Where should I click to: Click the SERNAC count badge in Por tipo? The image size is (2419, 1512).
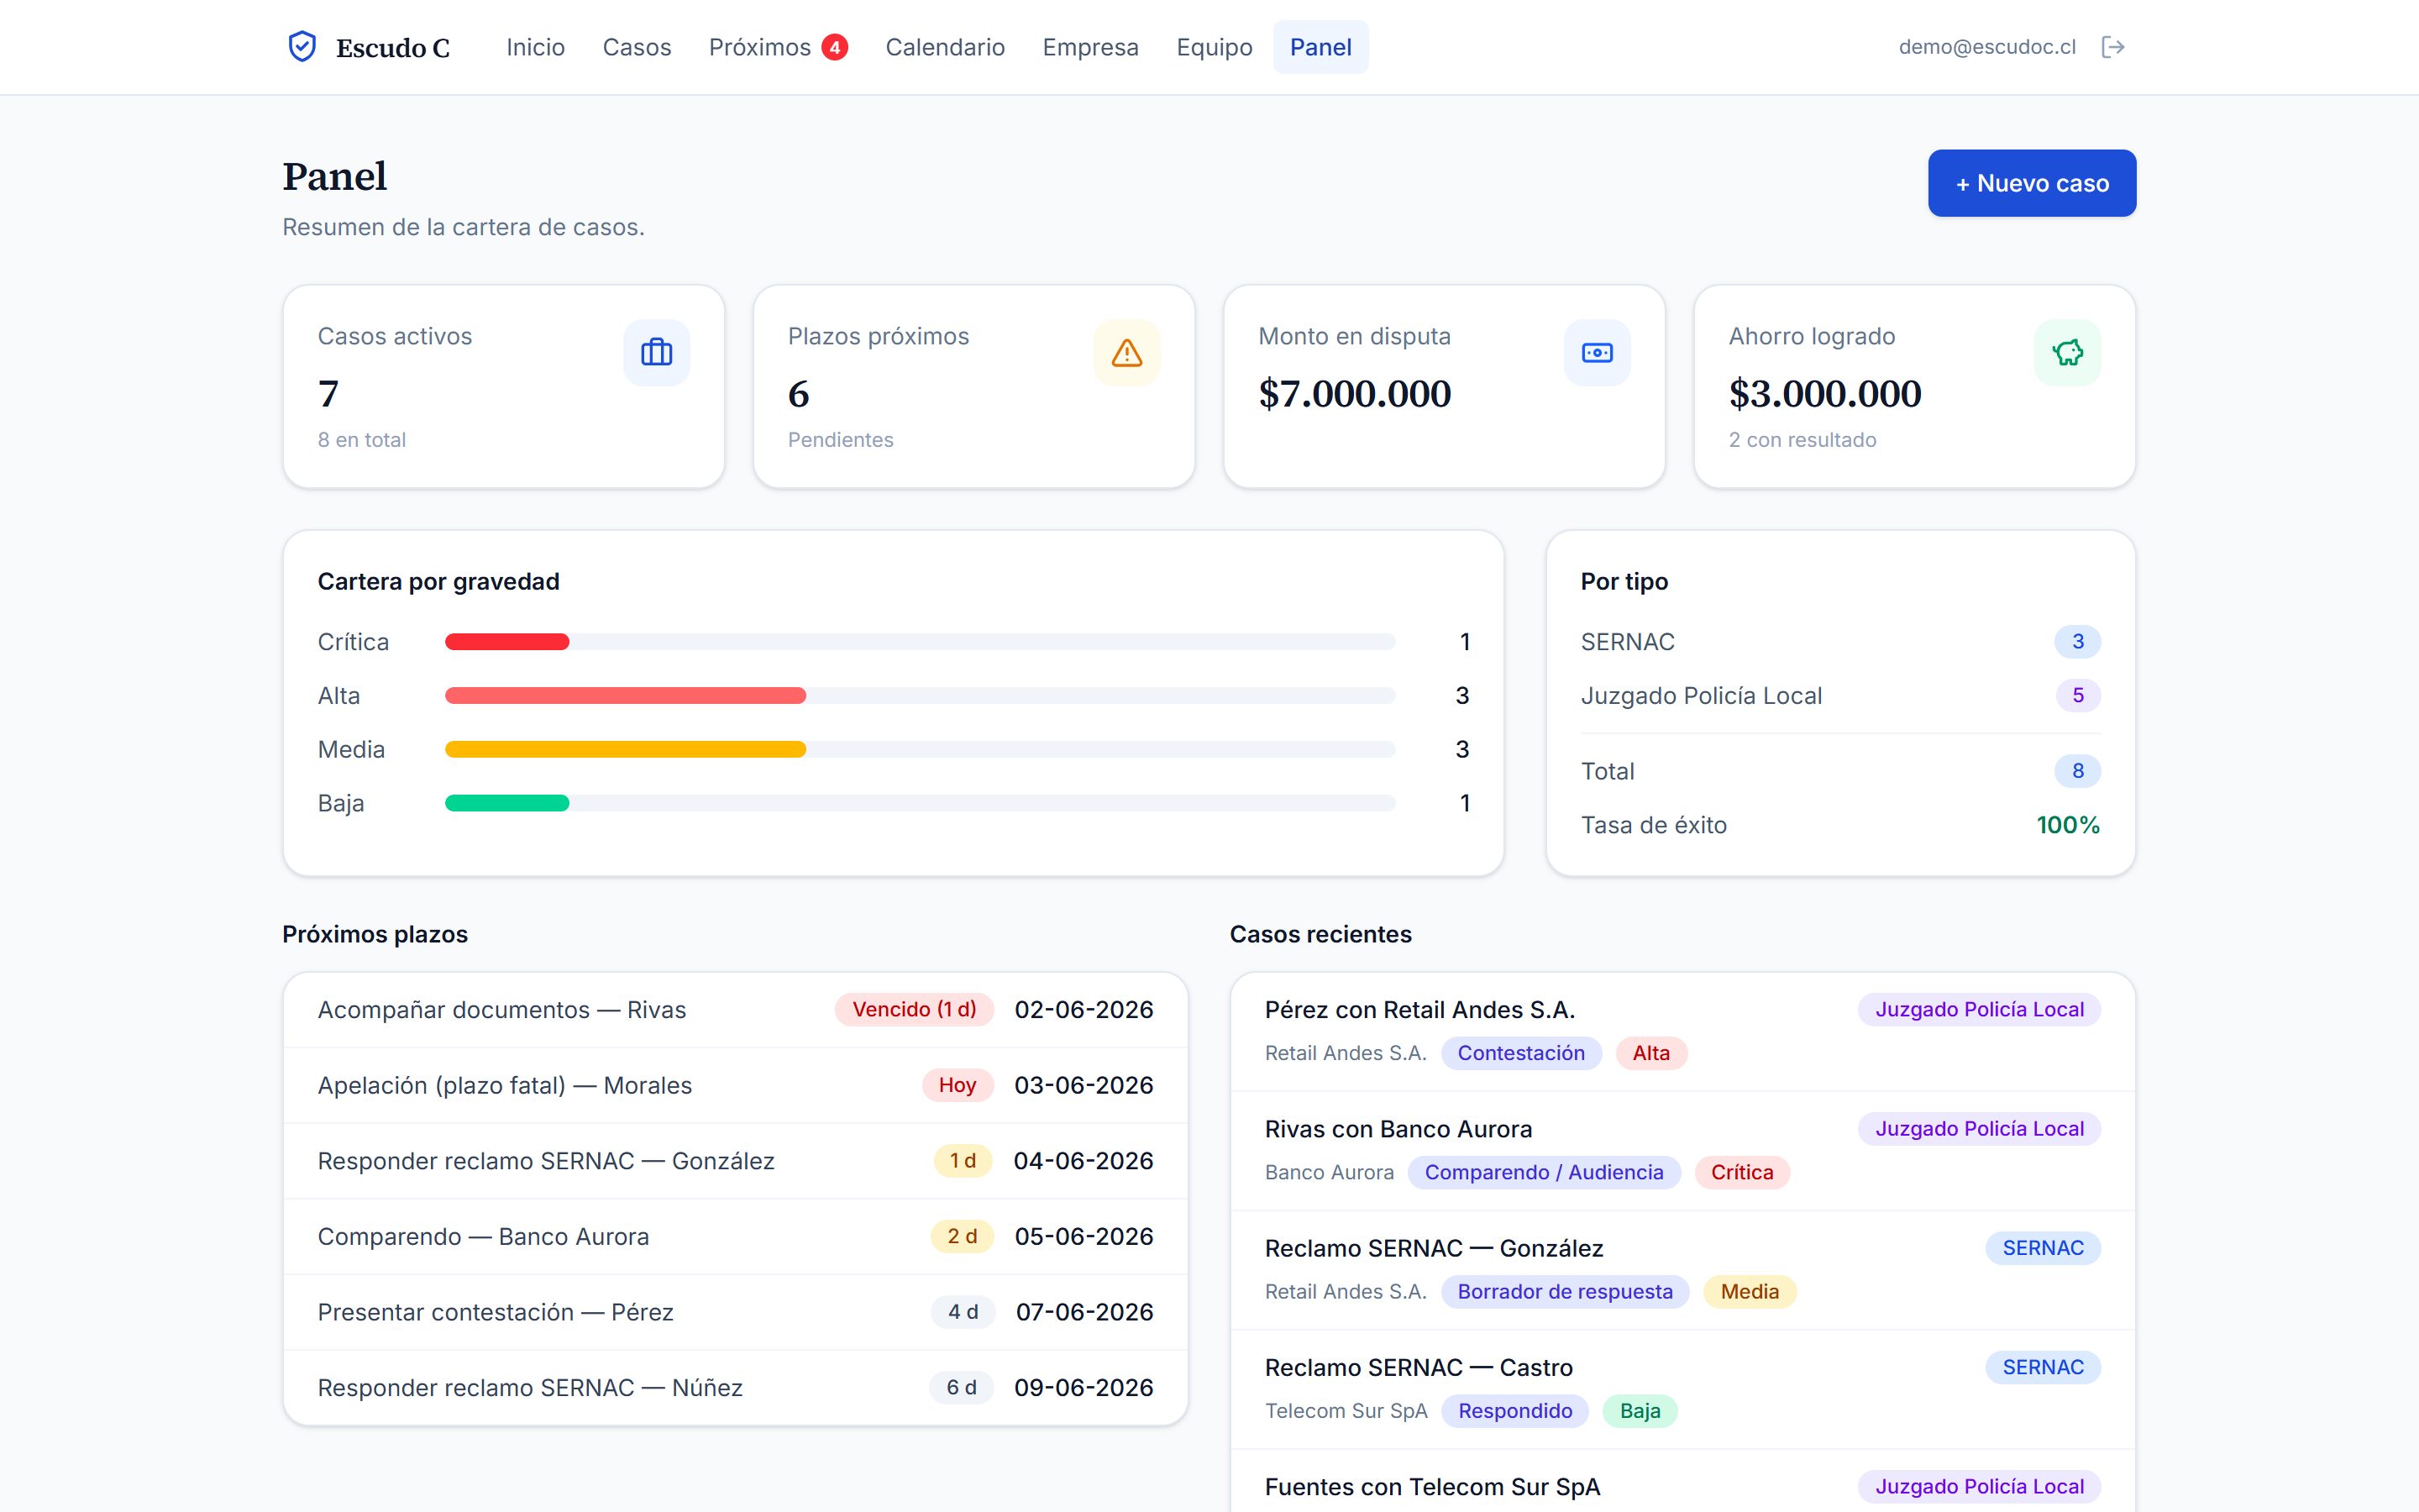point(2077,642)
